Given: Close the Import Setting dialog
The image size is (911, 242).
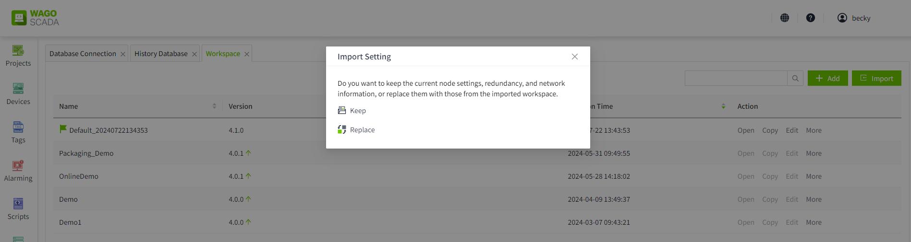Looking at the screenshot, I should (x=575, y=57).
